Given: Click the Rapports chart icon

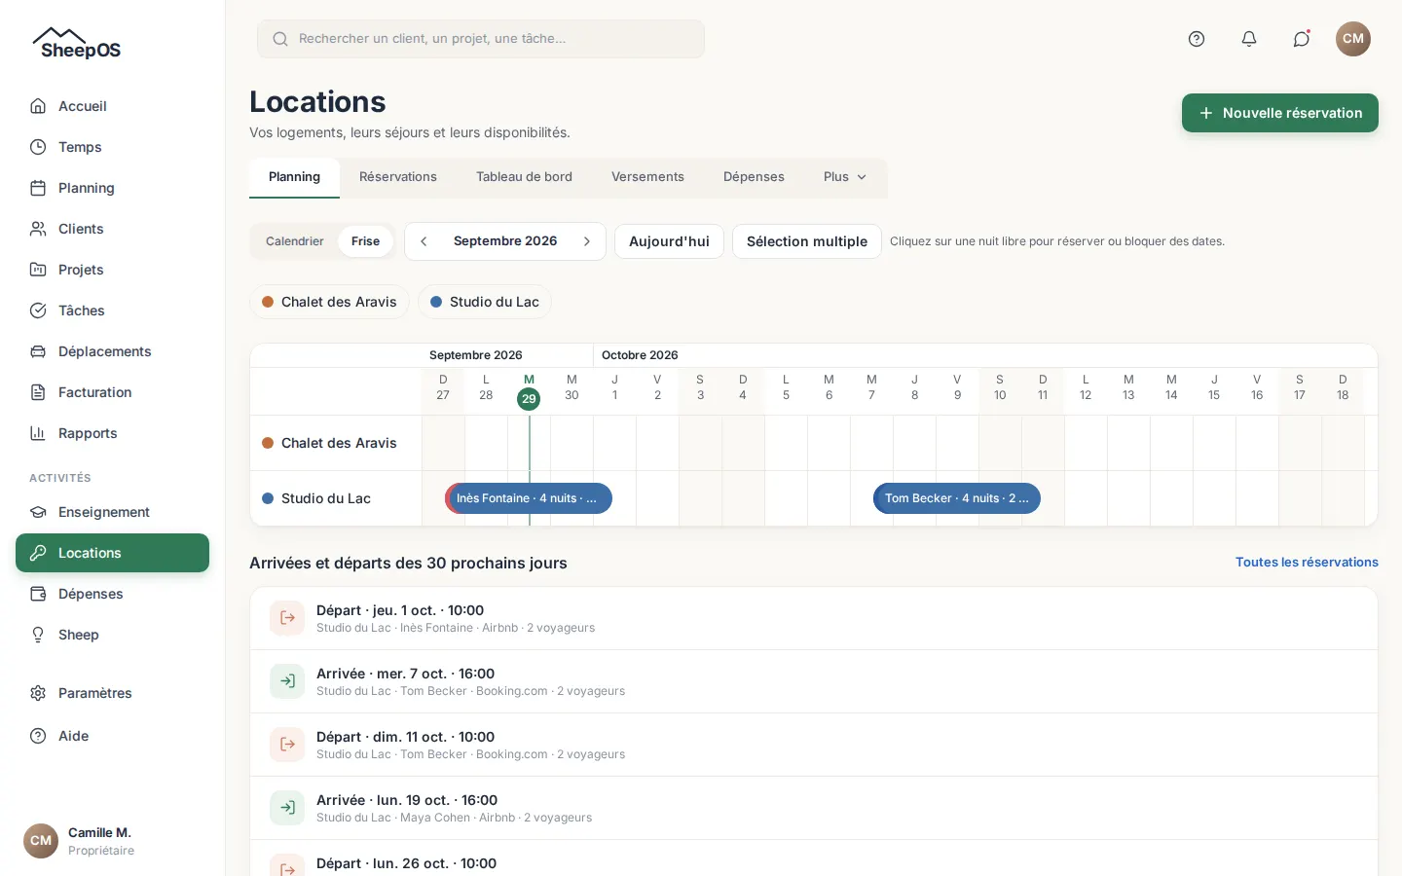Looking at the screenshot, I should tap(38, 433).
